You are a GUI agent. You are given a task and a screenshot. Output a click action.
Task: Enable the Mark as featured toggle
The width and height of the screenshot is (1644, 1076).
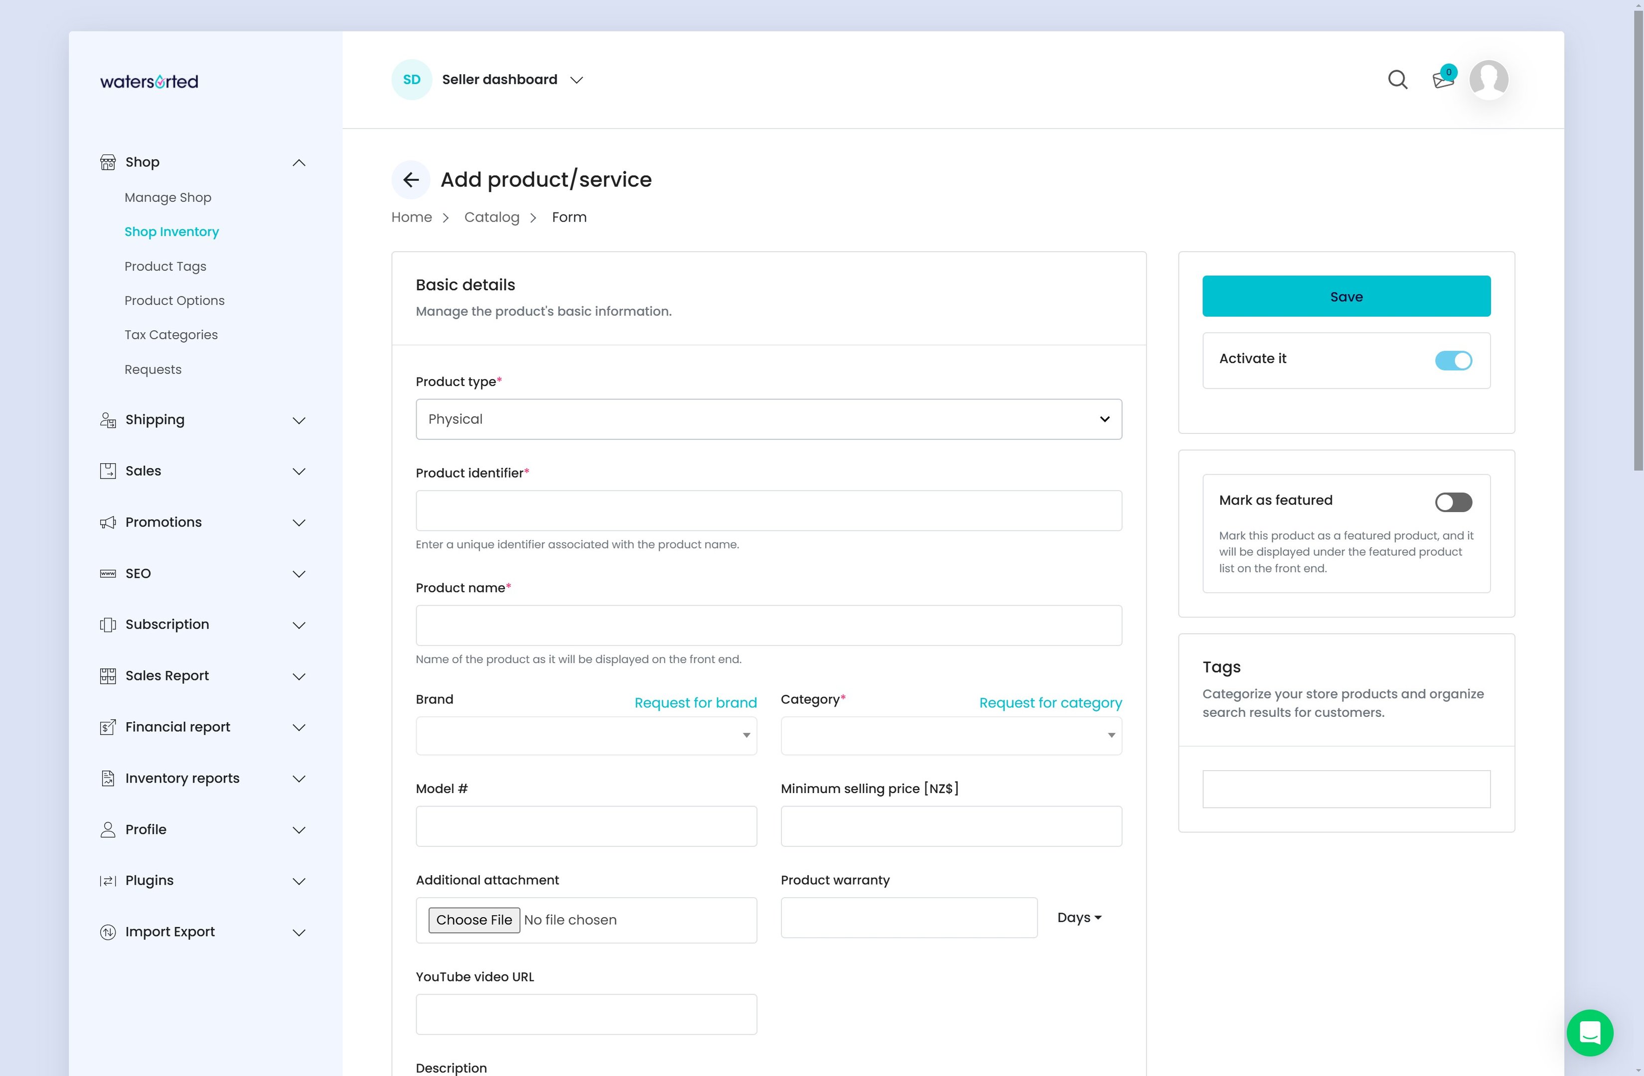(1453, 502)
